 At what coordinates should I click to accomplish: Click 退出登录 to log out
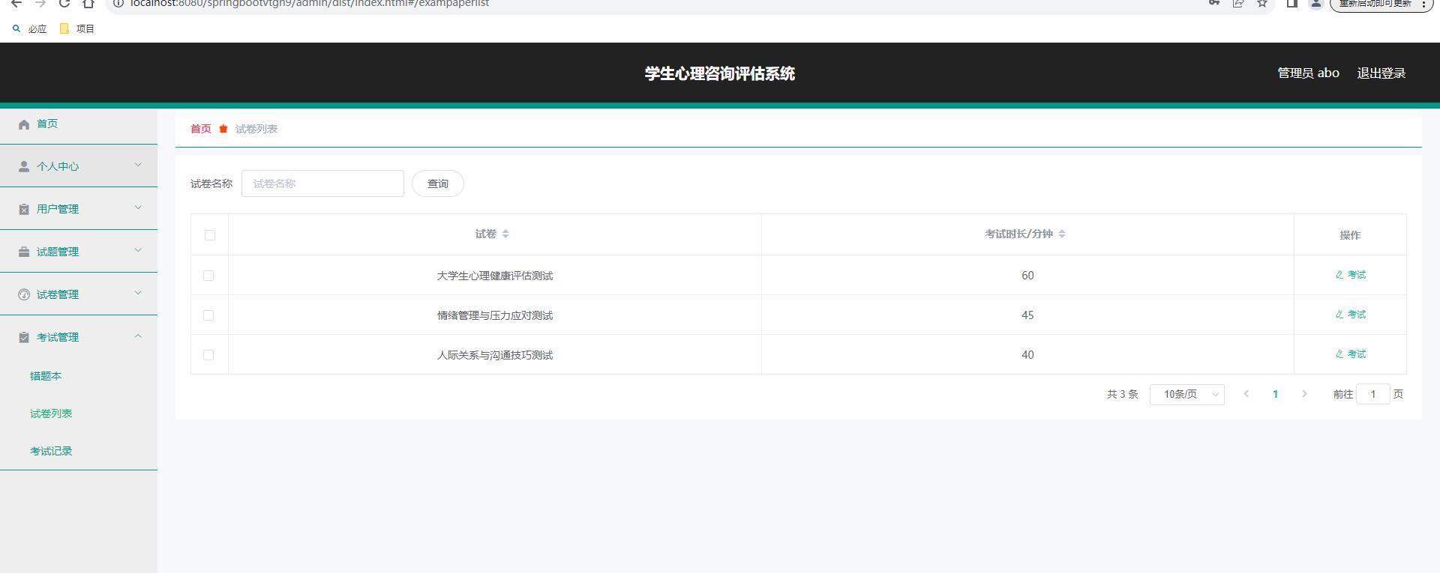pyautogui.click(x=1381, y=73)
